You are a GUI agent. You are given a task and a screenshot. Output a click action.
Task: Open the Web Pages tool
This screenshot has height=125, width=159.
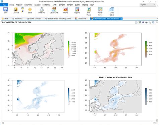click(89, 11)
